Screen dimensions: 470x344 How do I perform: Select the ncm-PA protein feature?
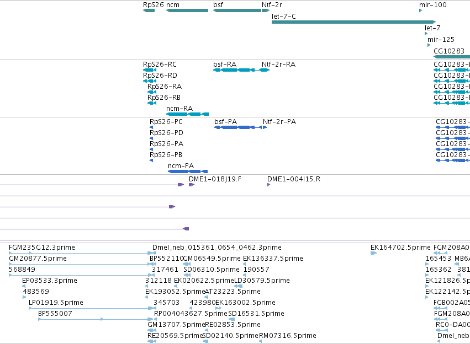[x=188, y=171]
